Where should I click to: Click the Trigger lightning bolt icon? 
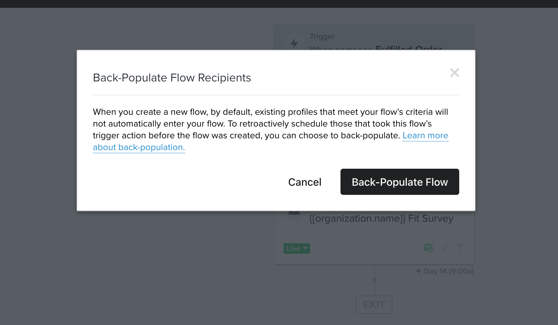tap(294, 43)
